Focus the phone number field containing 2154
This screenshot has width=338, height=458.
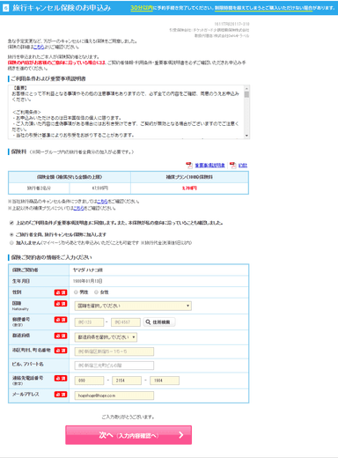[x=127, y=380]
